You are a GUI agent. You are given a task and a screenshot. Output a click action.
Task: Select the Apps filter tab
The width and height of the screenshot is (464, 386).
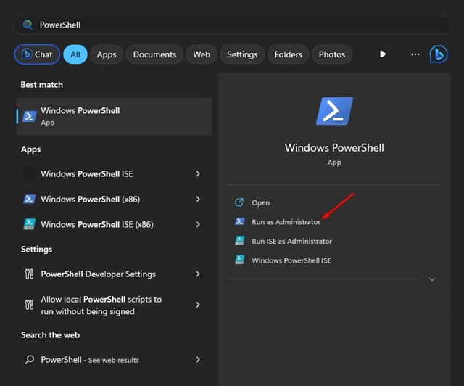tap(107, 54)
